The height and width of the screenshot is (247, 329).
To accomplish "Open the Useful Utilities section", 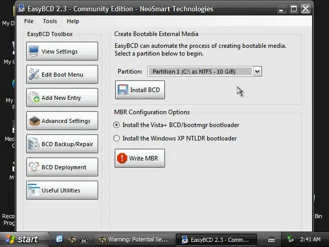I will coord(62,190).
